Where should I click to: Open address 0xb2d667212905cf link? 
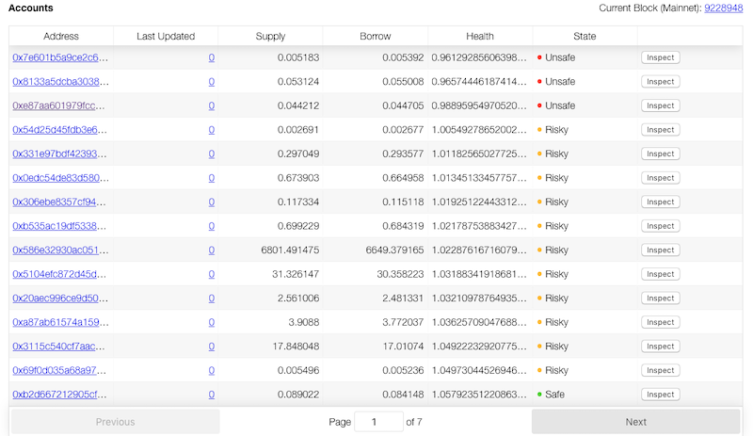point(59,395)
